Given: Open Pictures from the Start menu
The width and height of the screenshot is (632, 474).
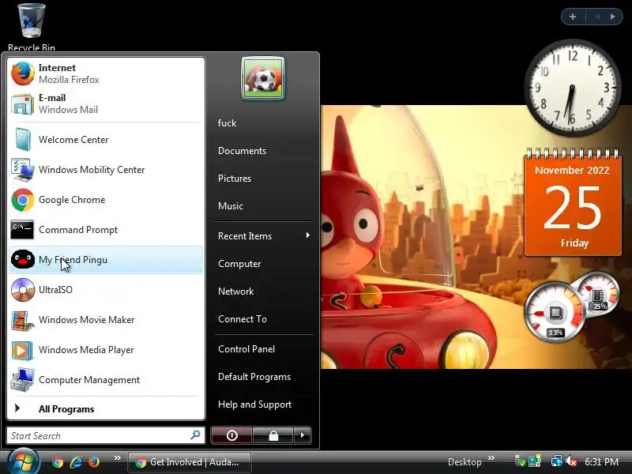Looking at the screenshot, I should 264,179.
